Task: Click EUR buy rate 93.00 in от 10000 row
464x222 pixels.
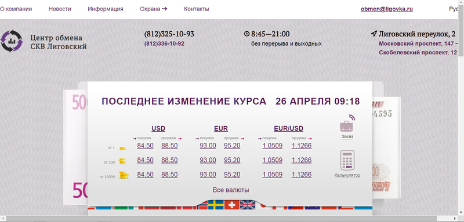Action: click(208, 175)
